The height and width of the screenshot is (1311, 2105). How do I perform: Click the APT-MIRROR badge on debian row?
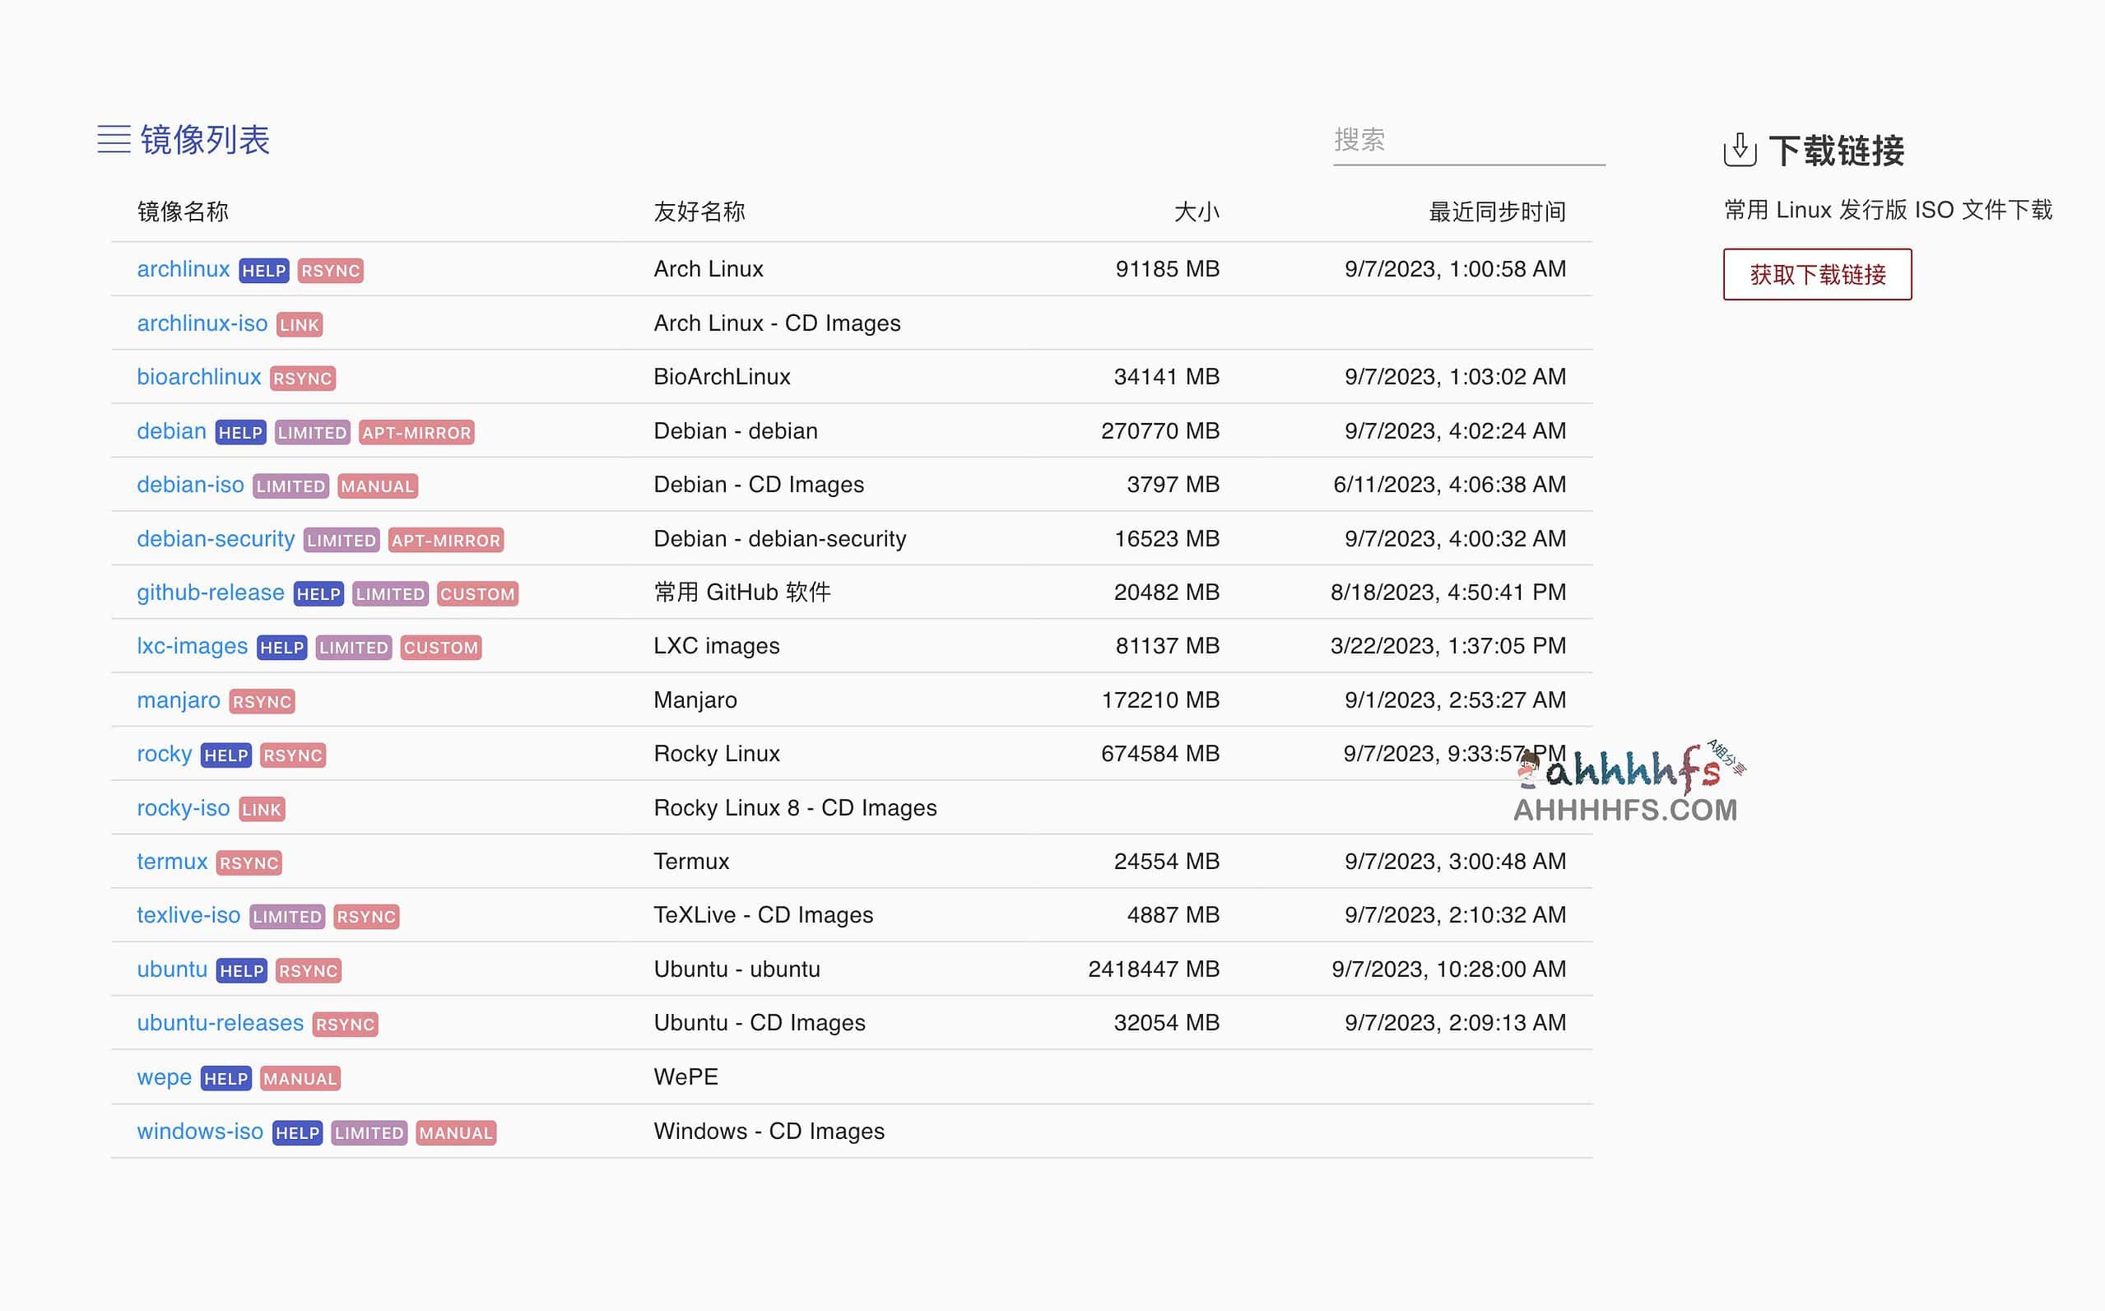pos(416,432)
